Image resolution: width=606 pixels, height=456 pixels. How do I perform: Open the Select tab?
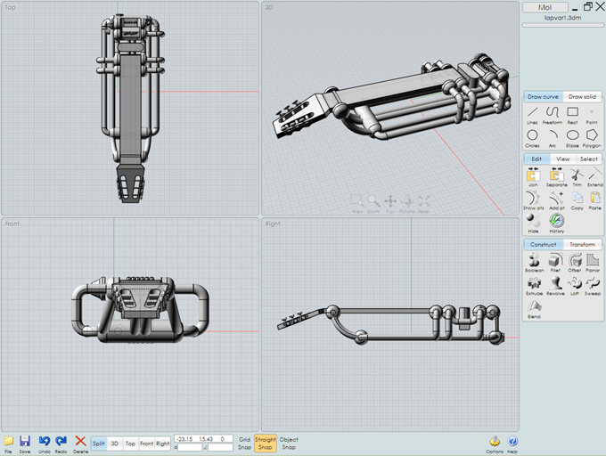(x=589, y=159)
